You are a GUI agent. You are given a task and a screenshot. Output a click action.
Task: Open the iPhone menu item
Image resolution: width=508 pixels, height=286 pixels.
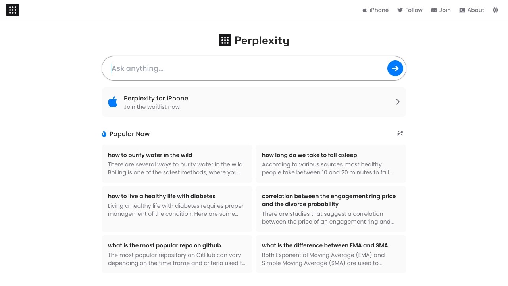point(379,10)
